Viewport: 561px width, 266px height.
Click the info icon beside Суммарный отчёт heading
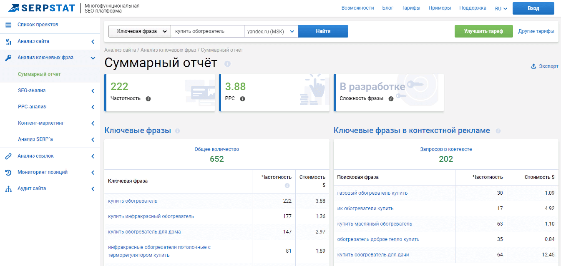coord(227,64)
